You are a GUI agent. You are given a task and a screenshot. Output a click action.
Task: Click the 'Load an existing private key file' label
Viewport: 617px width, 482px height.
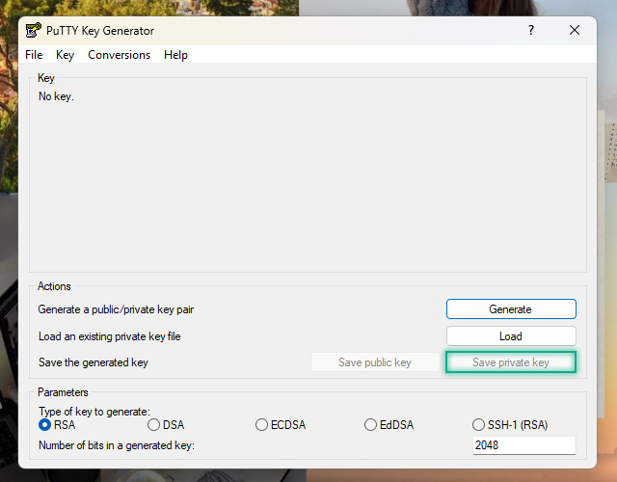[x=110, y=336]
